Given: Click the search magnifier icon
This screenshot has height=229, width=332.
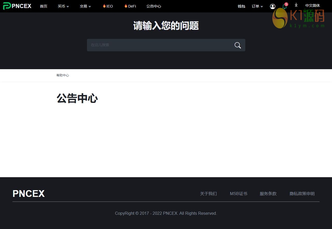Looking at the screenshot, I should 238,45.
